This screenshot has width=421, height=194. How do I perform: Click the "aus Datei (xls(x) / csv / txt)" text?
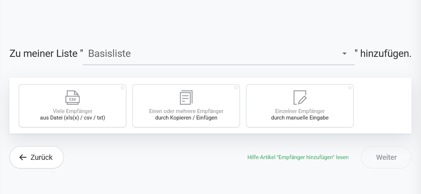(x=73, y=118)
